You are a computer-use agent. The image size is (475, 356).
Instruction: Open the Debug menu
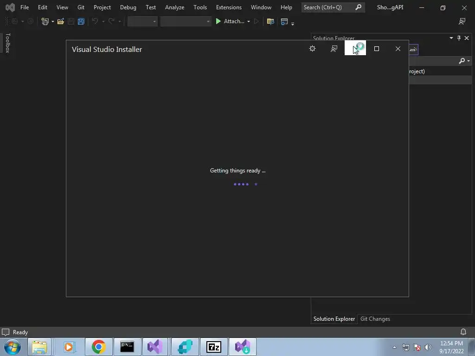pos(128,7)
